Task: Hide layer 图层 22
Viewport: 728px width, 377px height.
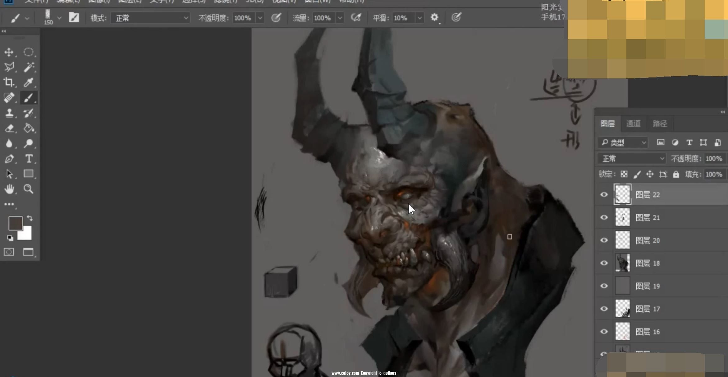Action: pyautogui.click(x=604, y=194)
